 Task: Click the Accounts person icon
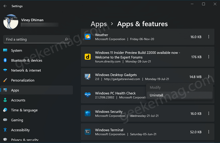pyautogui.click(x=5, y=100)
